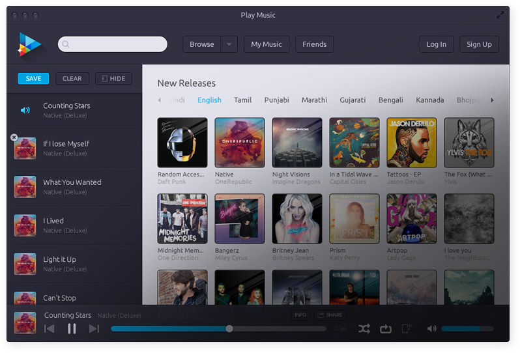The width and height of the screenshot is (520, 353).
Task: Play Light it Up in the queue
Action: pyautogui.click(x=75, y=264)
